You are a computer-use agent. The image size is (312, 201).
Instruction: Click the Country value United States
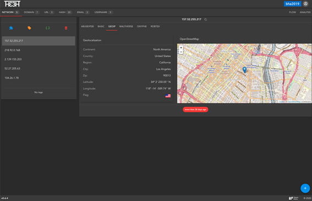tap(162, 56)
